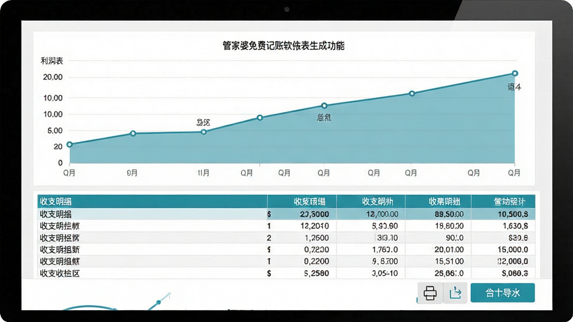The width and height of the screenshot is (573, 322).
Task: Click the rightmost table header column
Action: [503, 201]
